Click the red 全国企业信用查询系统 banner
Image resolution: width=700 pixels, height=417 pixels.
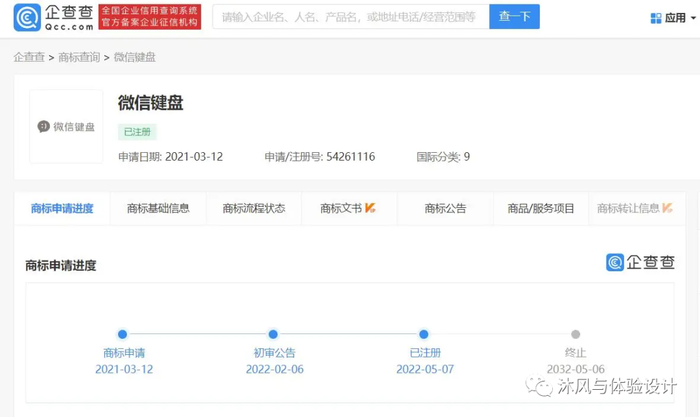[150, 17]
